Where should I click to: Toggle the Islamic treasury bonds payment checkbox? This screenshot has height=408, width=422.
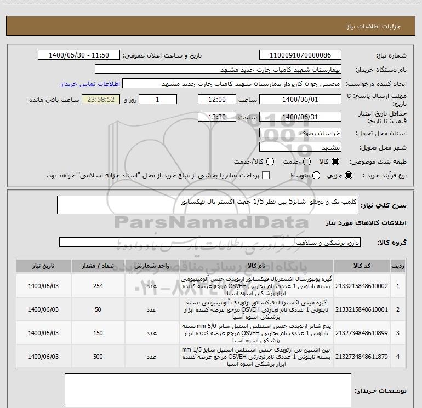tap(266, 175)
